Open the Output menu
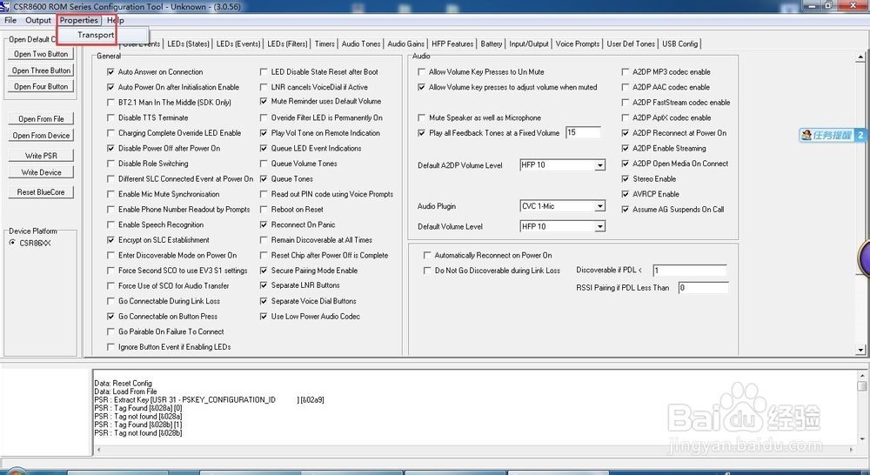The height and width of the screenshot is (475, 870). pyautogui.click(x=38, y=20)
